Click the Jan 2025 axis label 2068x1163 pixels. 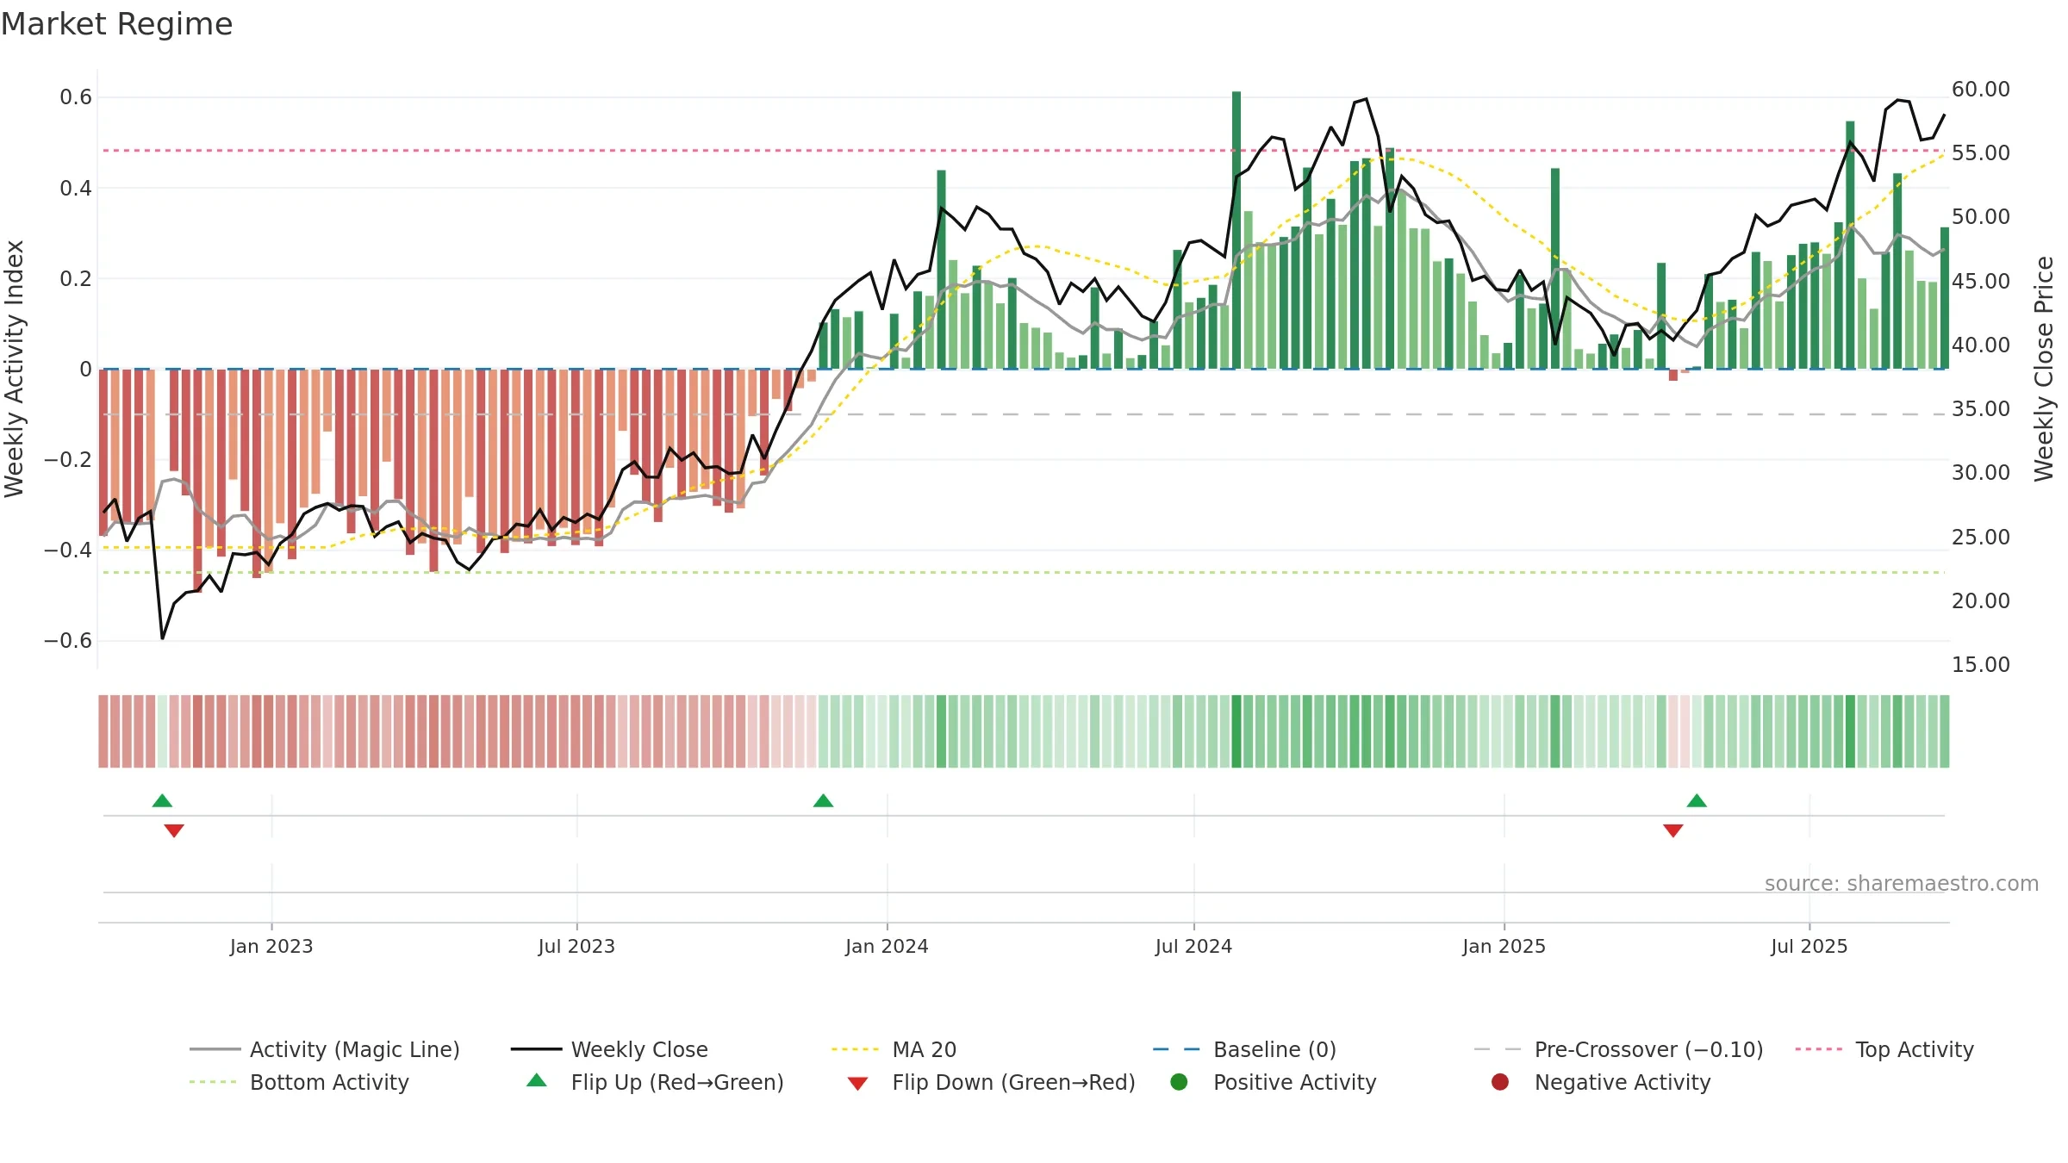[1504, 947]
